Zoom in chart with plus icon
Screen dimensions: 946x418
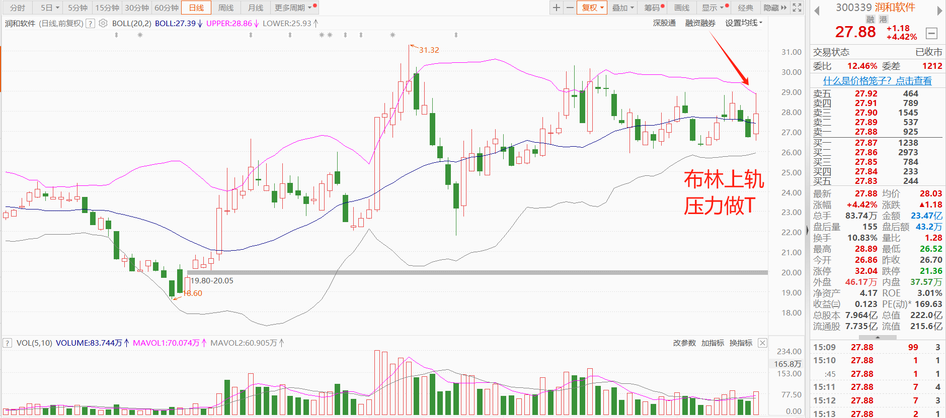pyautogui.click(x=556, y=8)
